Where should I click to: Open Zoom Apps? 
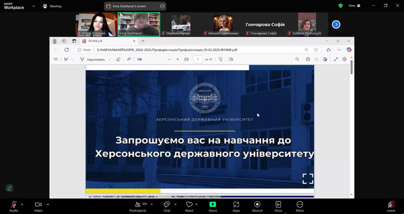pos(236,206)
